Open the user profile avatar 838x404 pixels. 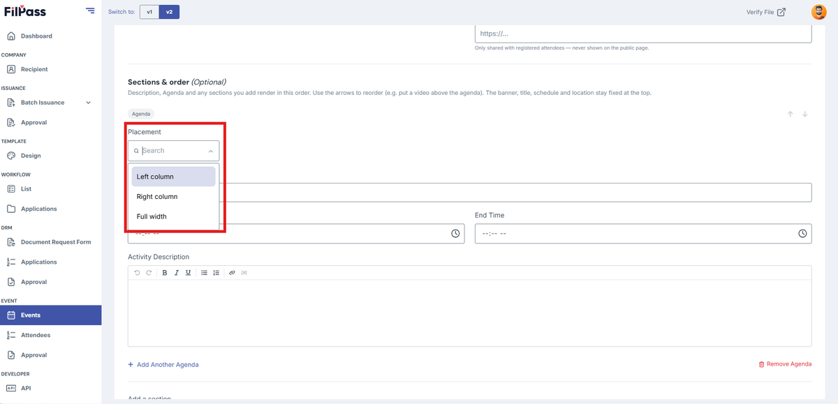pyautogui.click(x=818, y=12)
